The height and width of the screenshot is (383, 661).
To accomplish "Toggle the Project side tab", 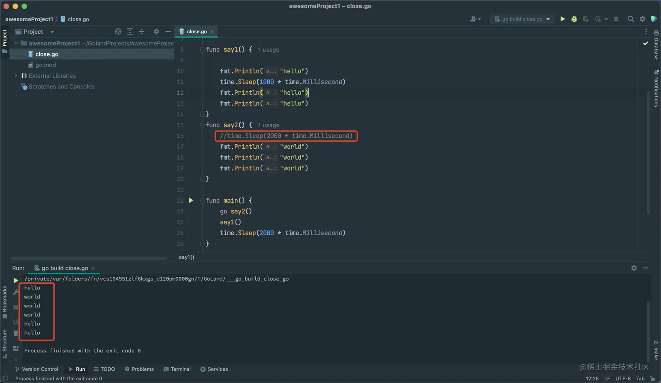I will point(5,41).
